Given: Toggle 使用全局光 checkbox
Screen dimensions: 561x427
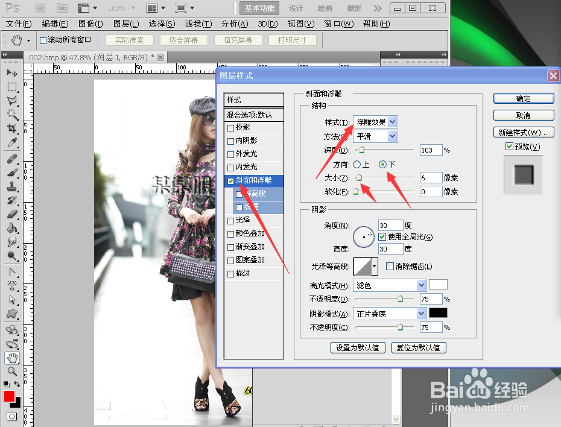Looking at the screenshot, I should point(382,237).
